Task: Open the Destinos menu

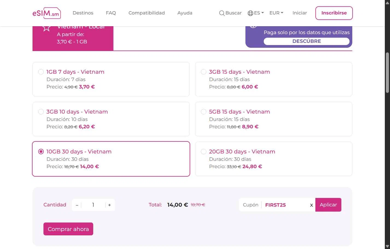Action: tap(83, 13)
